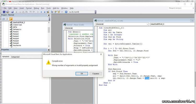This screenshot has height=104, width=196.
Task: Click the View Microsoft Word toolbar icon
Action: (4, 12)
